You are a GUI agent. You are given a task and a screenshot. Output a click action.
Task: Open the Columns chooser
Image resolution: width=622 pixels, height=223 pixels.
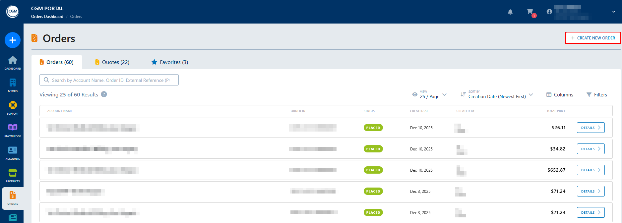560,95
